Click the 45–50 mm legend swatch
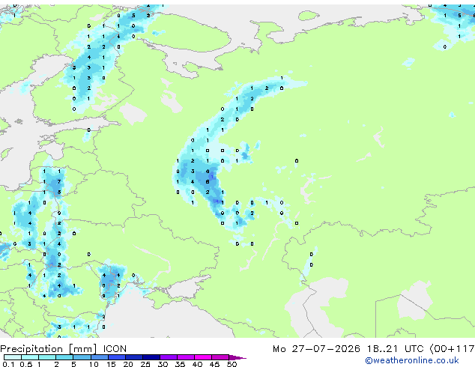 click(x=220, y=357)
